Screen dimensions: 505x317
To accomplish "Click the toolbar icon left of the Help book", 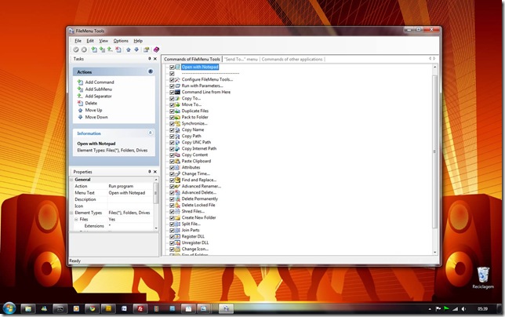I will (x=147, y=49).
